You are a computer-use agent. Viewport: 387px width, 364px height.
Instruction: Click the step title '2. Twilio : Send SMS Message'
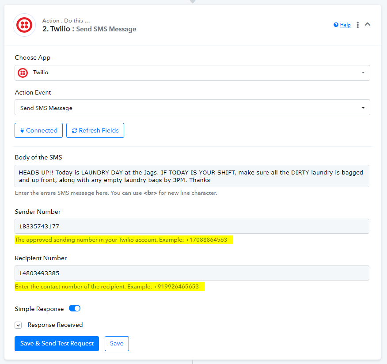[x=89, y=29]
